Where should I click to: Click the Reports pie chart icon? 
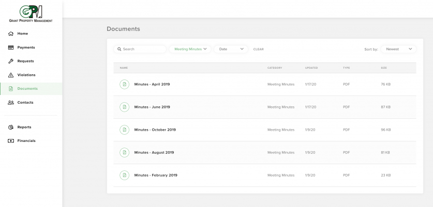[x=11, y=127]
